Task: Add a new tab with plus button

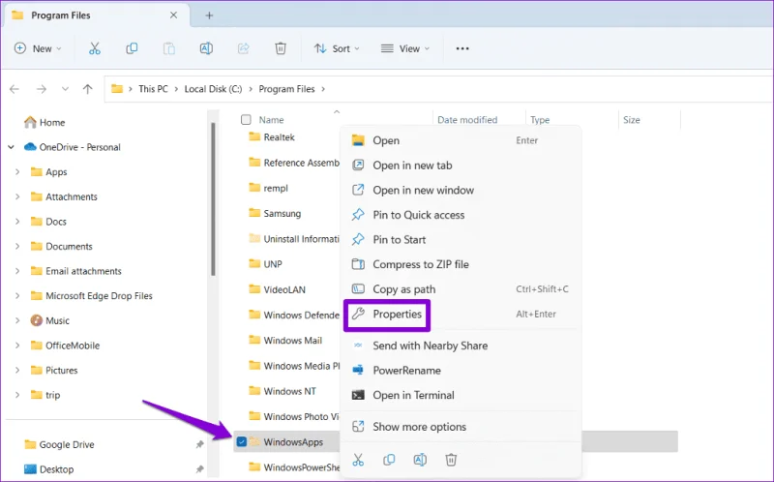Action: click(209, 15)
